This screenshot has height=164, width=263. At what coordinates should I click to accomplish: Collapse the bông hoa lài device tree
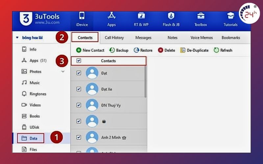coord(17,38)
